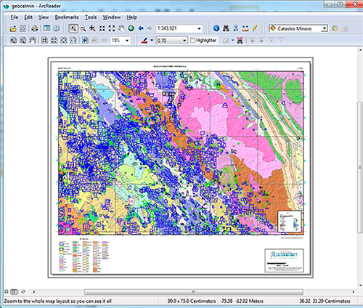Image resolution: width=363 pixels, height=308 pixels.
Task: Select the Zoom Out magnifier tool
Action: coord(83,28)
